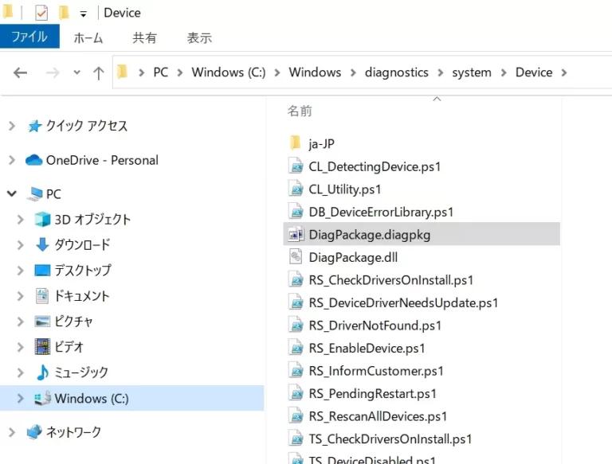
Task: Select the DiagPackage.dll file icon
Action: coord(296,257)
